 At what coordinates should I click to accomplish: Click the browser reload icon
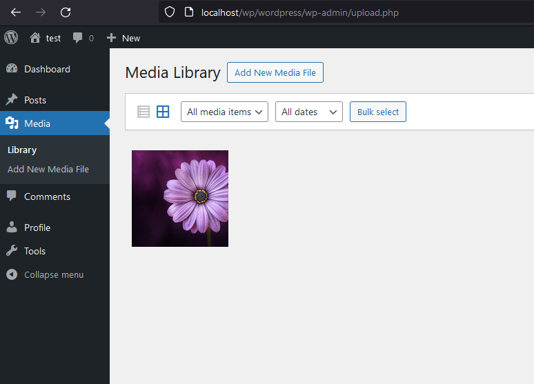[66, 12]
